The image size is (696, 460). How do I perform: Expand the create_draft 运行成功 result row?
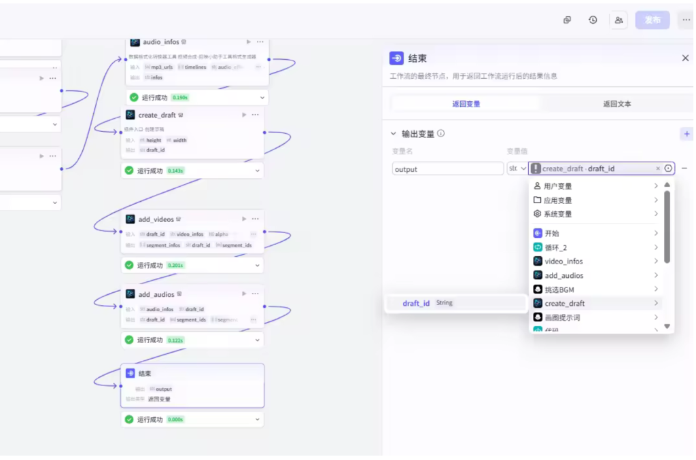tap(258, 171)
